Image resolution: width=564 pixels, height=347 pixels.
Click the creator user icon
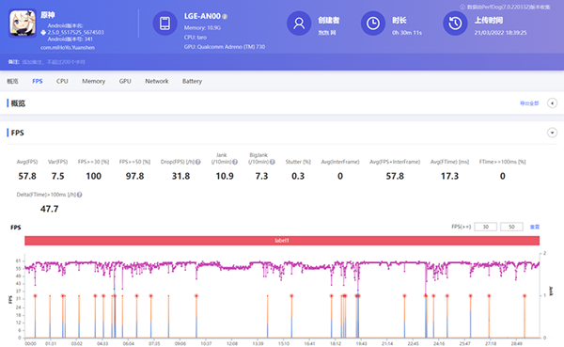pos(299,24)
